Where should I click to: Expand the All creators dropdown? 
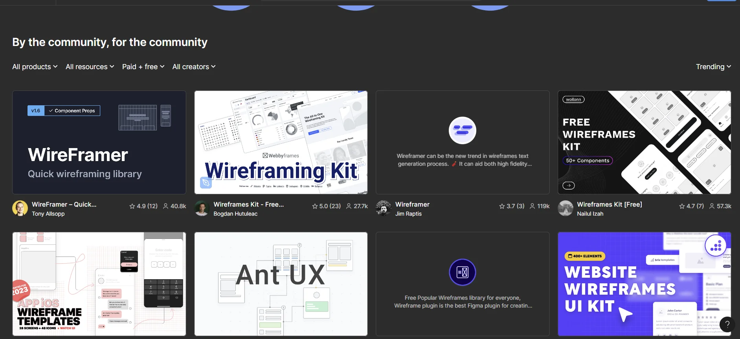click(x=194, y=67)
